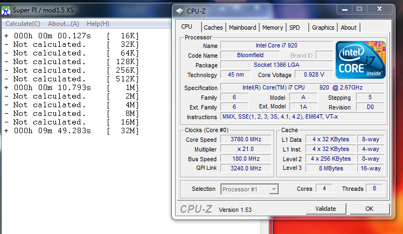
Task: Open the Processor #1 selection dropdown
Action: click(249, 189)
